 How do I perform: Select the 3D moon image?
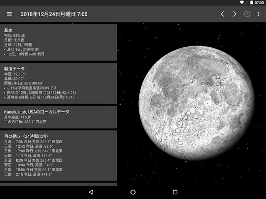click(x=196, y=103)
